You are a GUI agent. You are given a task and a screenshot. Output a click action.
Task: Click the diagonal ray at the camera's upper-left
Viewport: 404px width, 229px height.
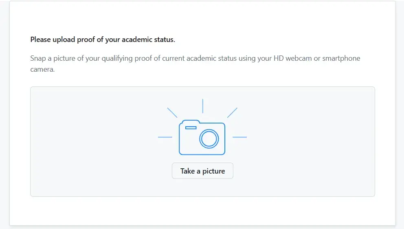172,112
